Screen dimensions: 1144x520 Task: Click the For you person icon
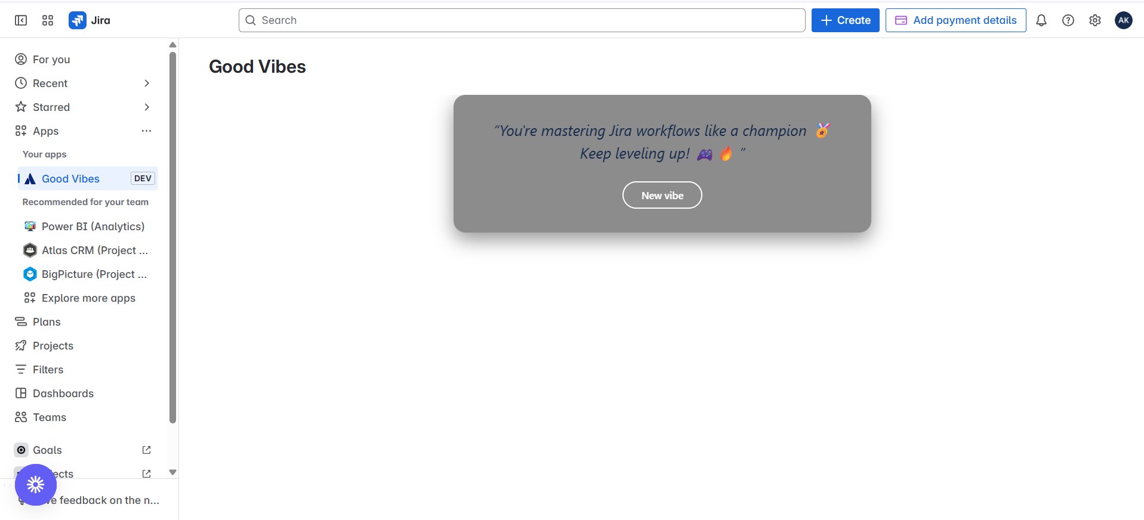[x=21, y=59]
